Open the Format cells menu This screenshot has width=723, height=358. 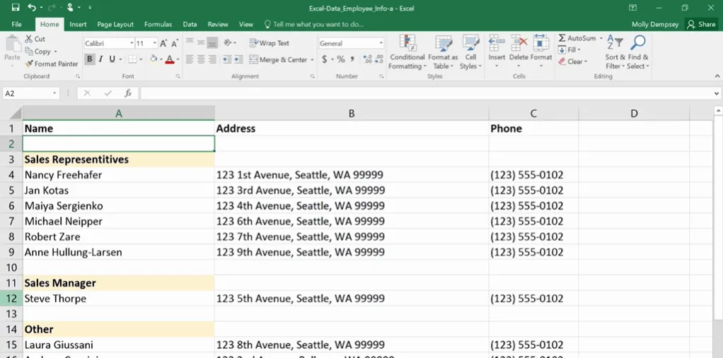click(541, 51)
